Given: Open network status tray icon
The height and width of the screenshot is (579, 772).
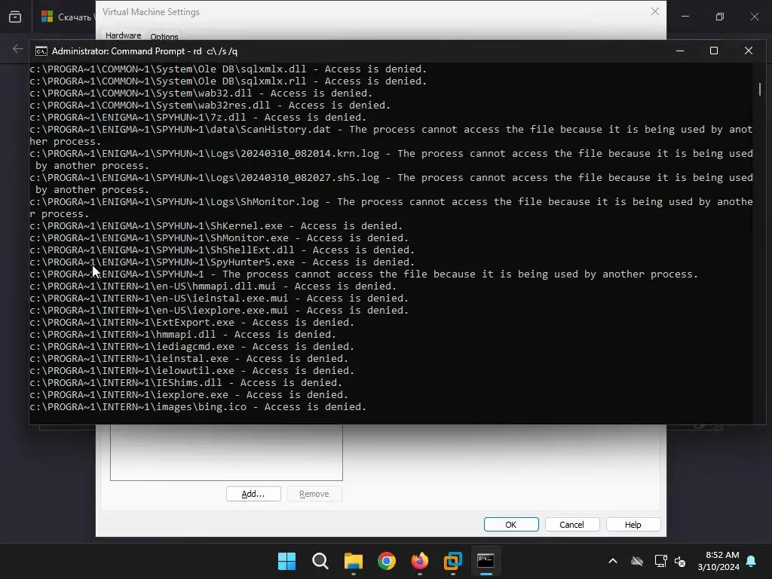Looking at the screenshot, I should click(660, 561).
